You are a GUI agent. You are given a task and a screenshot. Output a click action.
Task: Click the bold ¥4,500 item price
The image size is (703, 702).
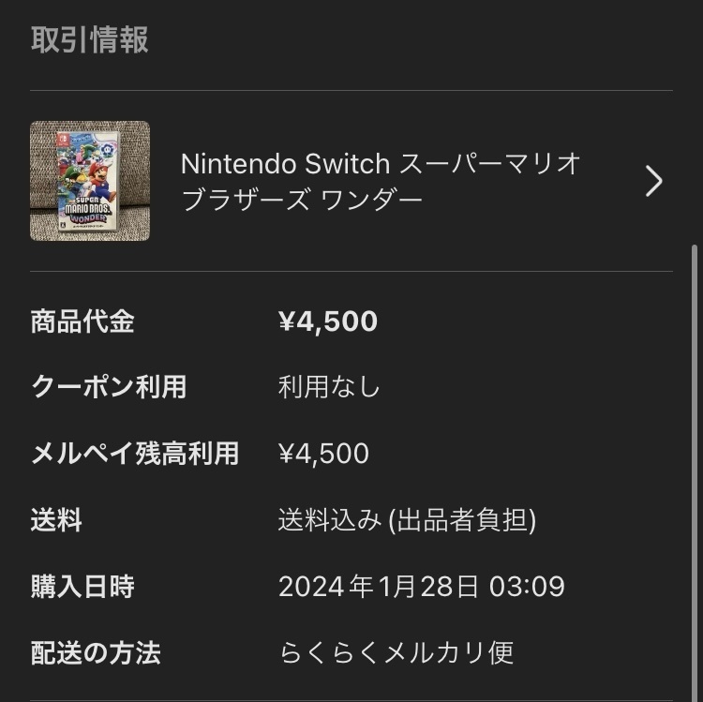point(328,321)
